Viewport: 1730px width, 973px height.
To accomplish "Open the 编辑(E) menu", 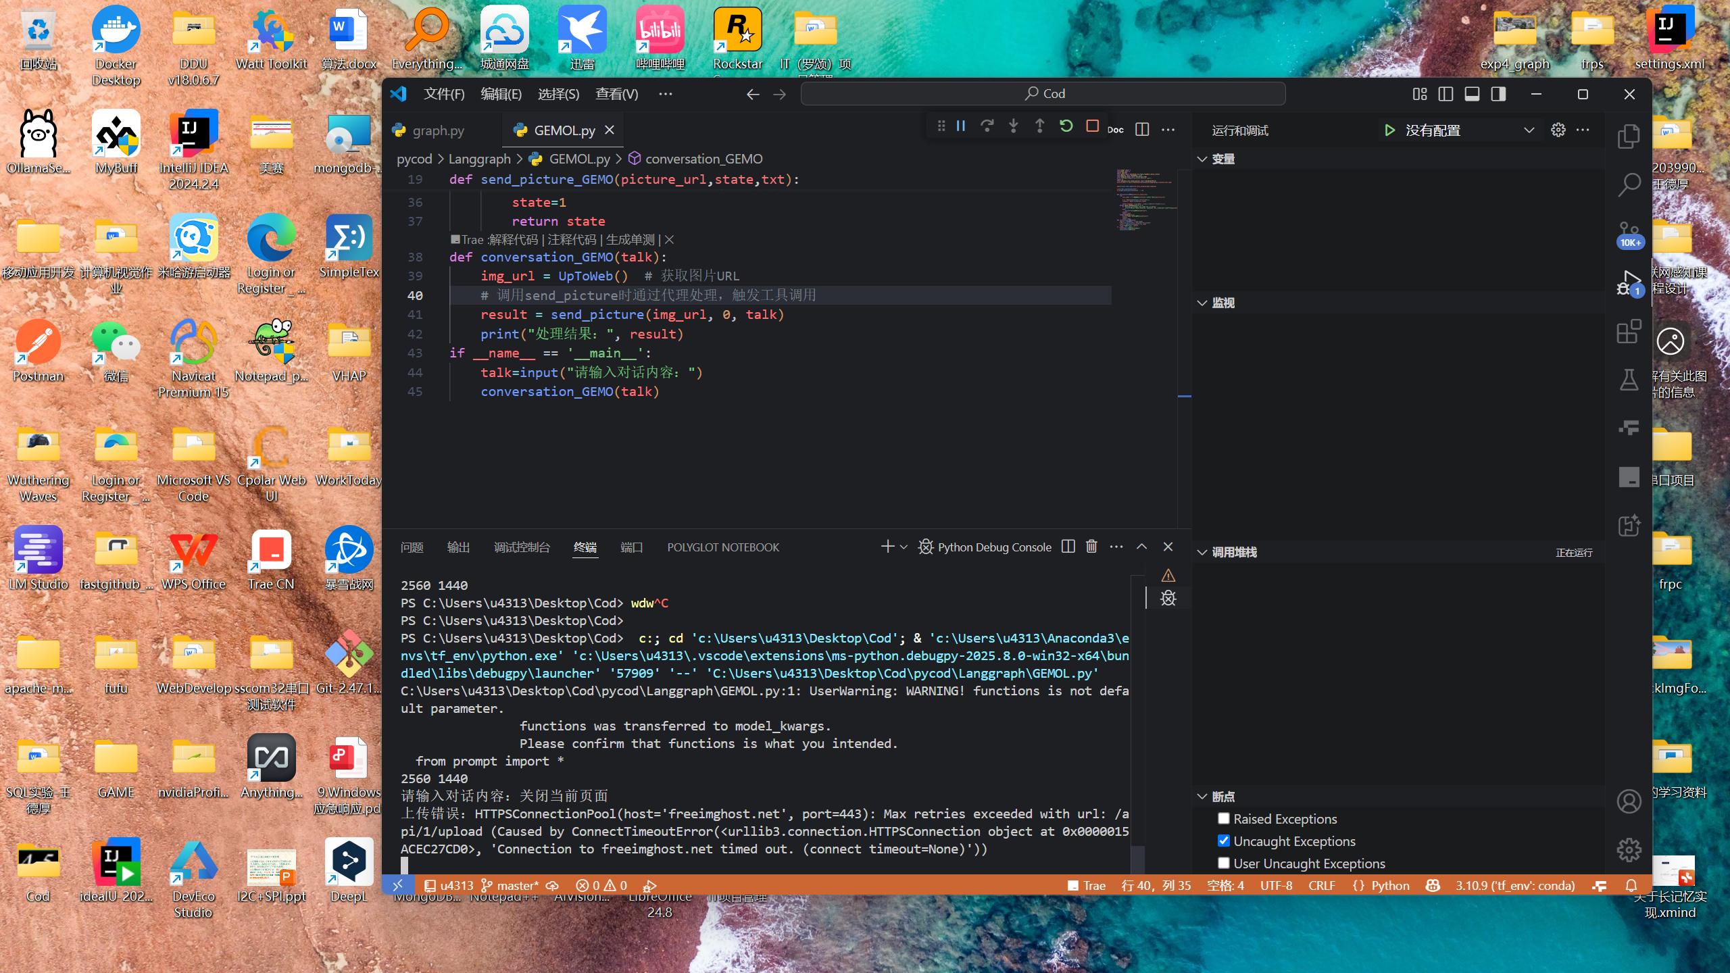I will [x=501, y=94].
